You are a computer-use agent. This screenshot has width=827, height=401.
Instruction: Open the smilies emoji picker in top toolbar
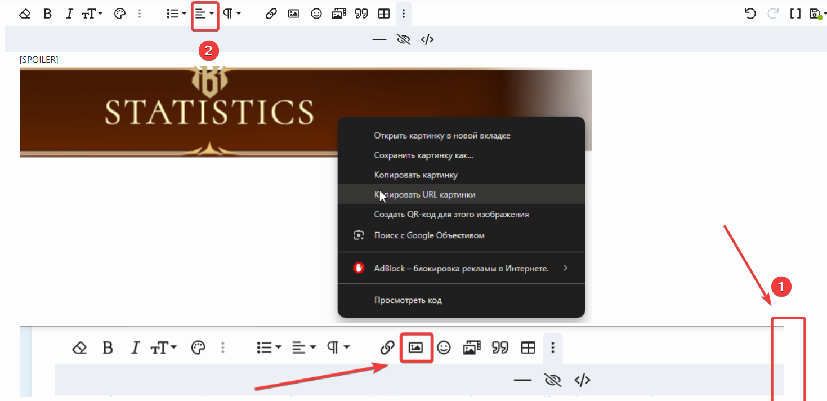316,14
